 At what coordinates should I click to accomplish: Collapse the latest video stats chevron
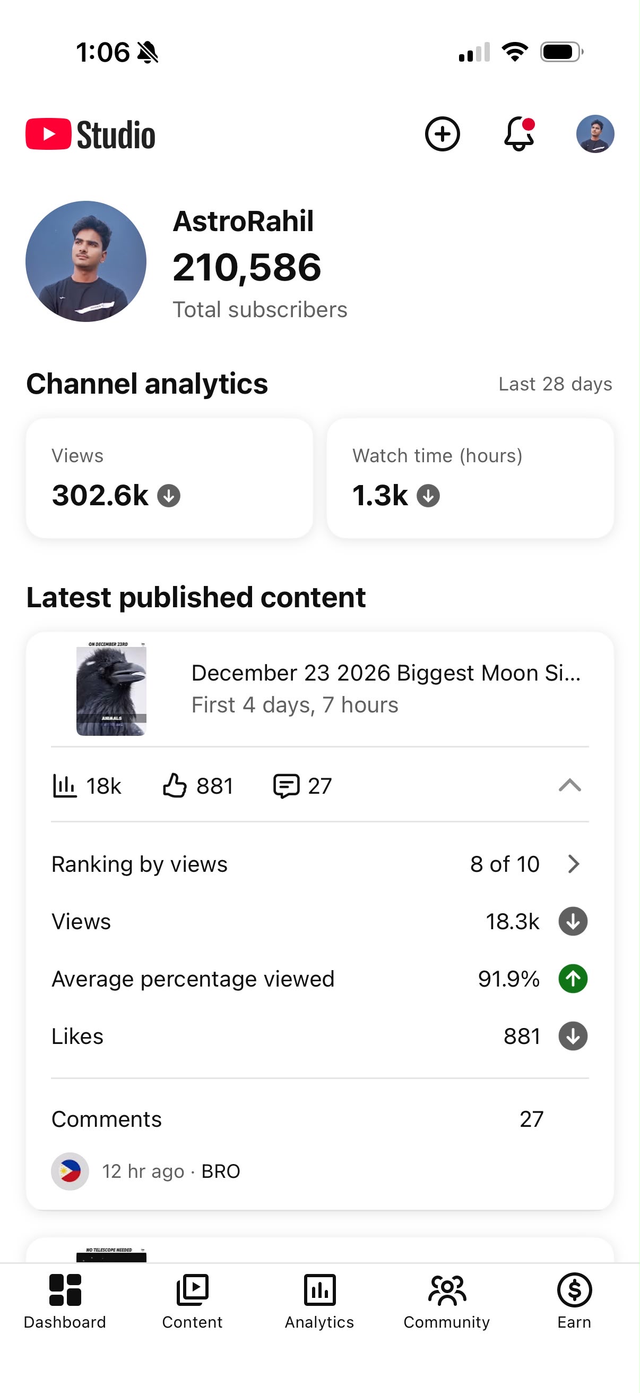[569, 785]
